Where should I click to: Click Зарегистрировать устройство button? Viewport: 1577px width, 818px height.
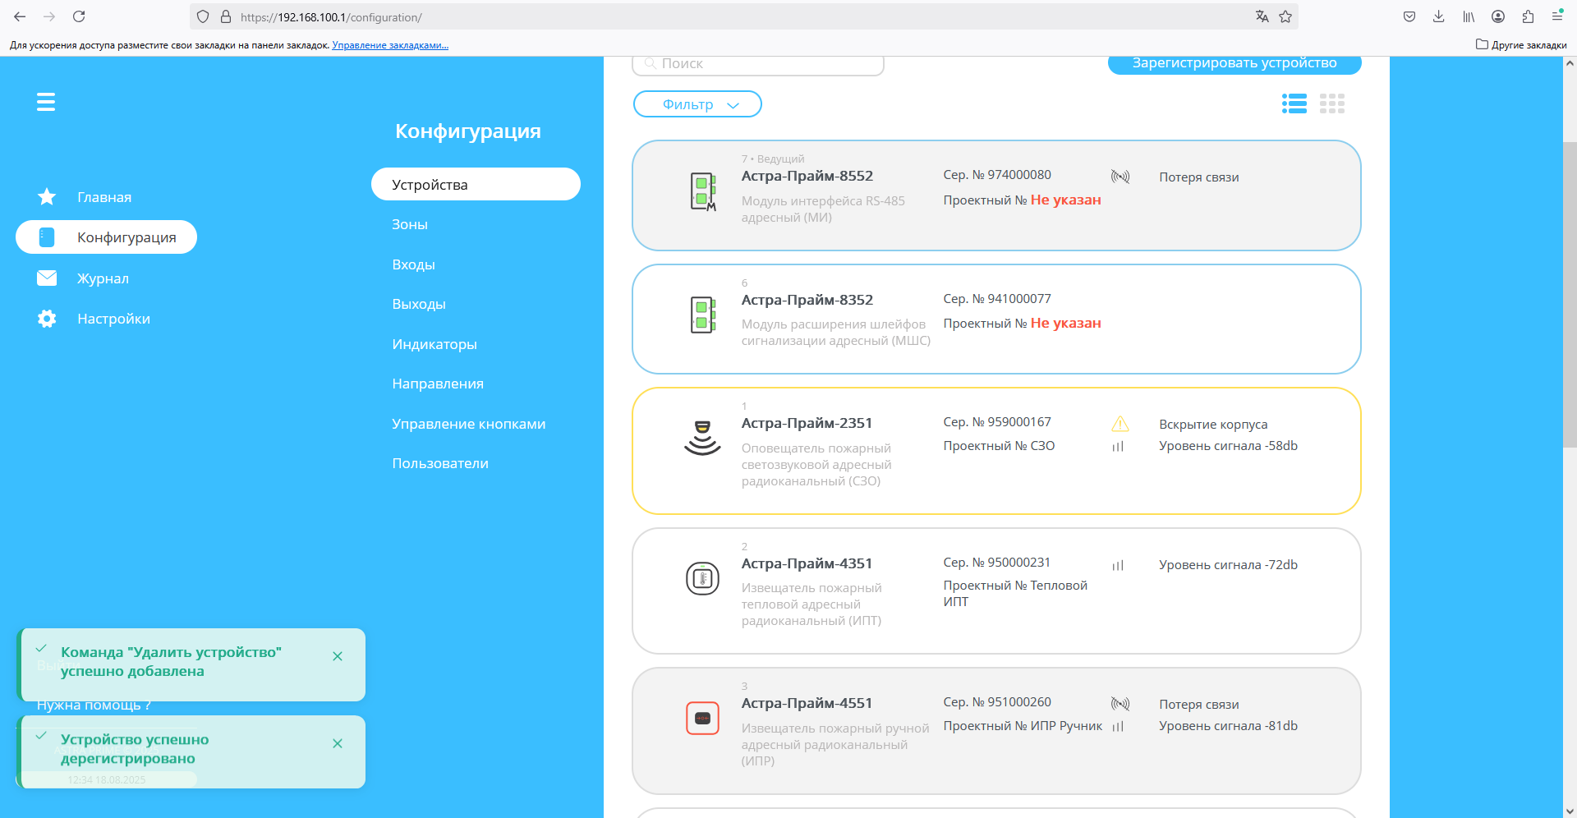tap(1234, 64)
